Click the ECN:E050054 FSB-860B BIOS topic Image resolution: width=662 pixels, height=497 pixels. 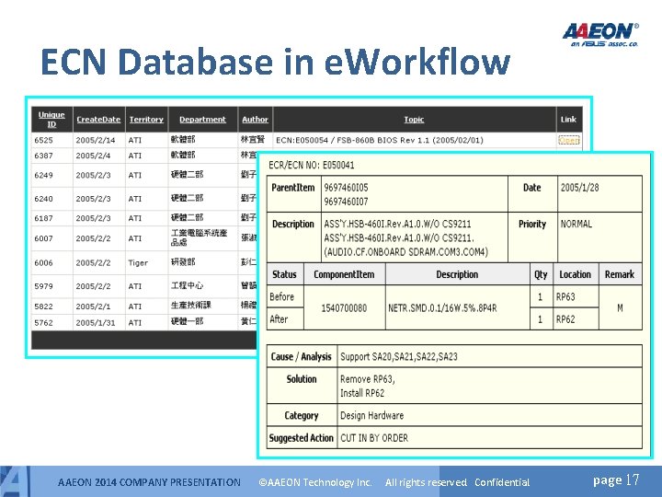380,140
